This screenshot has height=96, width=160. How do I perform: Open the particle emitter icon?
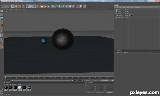tap(73, 6)
